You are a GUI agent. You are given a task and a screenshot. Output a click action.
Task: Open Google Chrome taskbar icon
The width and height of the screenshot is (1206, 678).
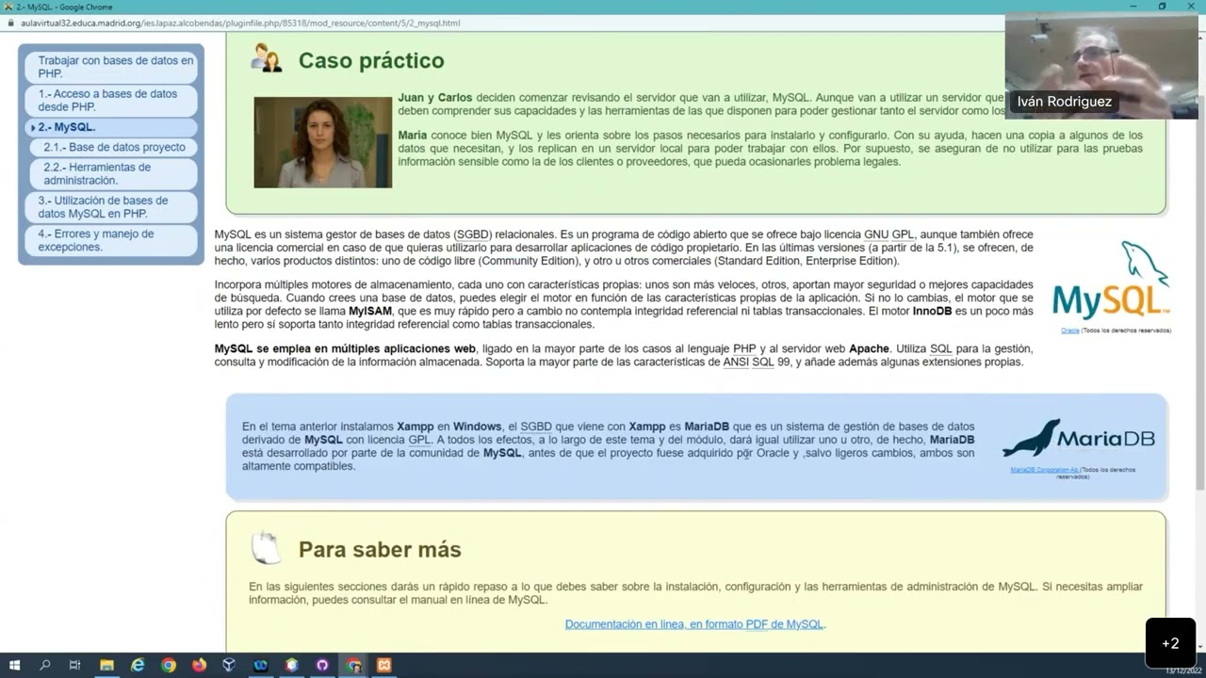[169, 665]
